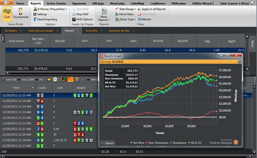This screenshot has height=158, width=257.
Task: Open HUD Options
Action: click(82, 19)
